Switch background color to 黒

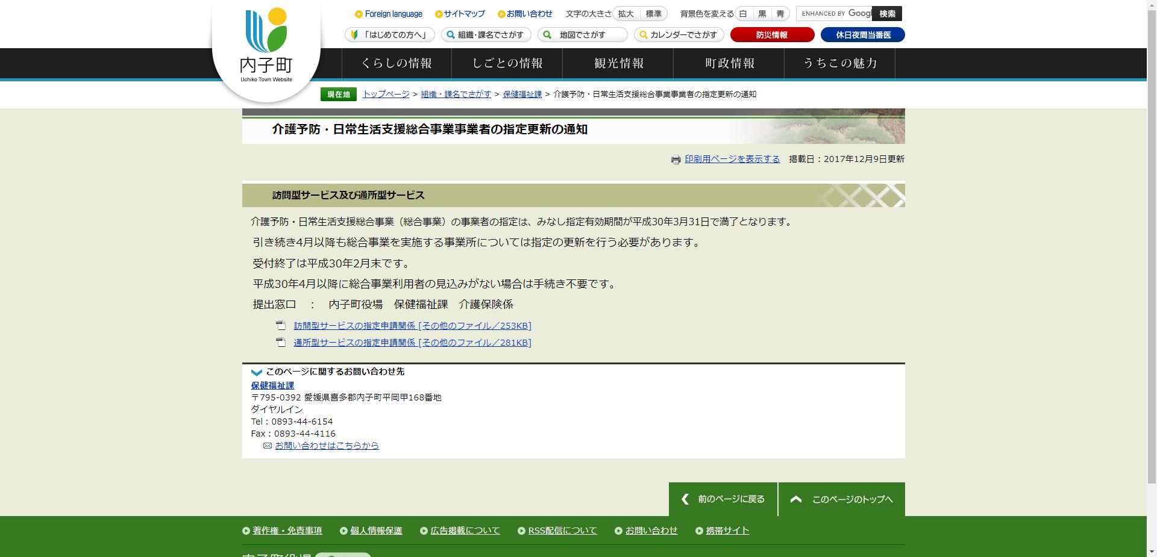coord(762,13)
